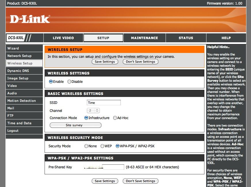Open Audio settings in sidebar
251x187 pixels.
click(x=24, y=93)
